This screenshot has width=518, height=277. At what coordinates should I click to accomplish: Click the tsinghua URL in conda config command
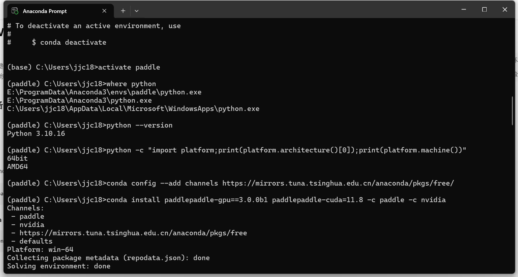pyautogui.click(x=338, y=183)
